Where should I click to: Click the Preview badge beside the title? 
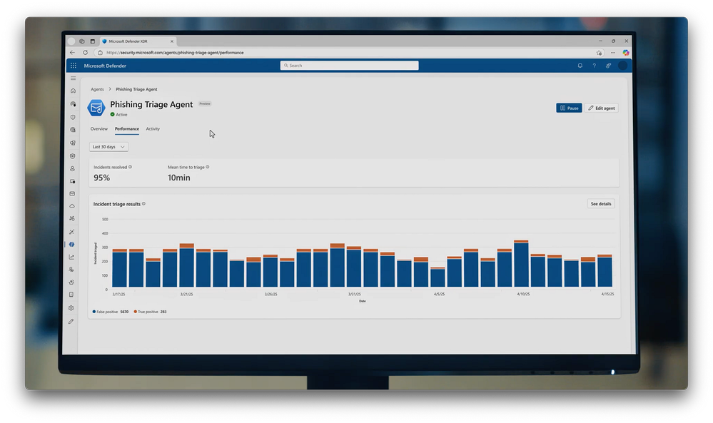205,103
